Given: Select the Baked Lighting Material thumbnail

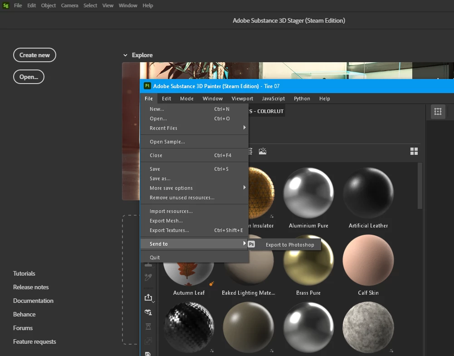Looking at the screenshot, I should coord(249,274).
